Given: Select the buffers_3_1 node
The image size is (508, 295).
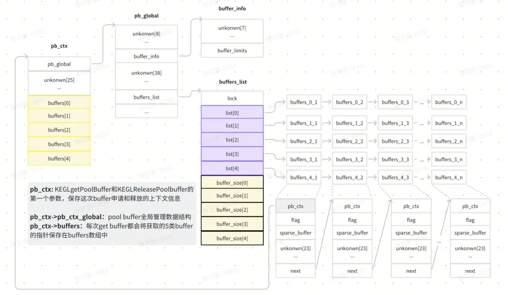Looking at the screenshot, I should pos(304,159).
